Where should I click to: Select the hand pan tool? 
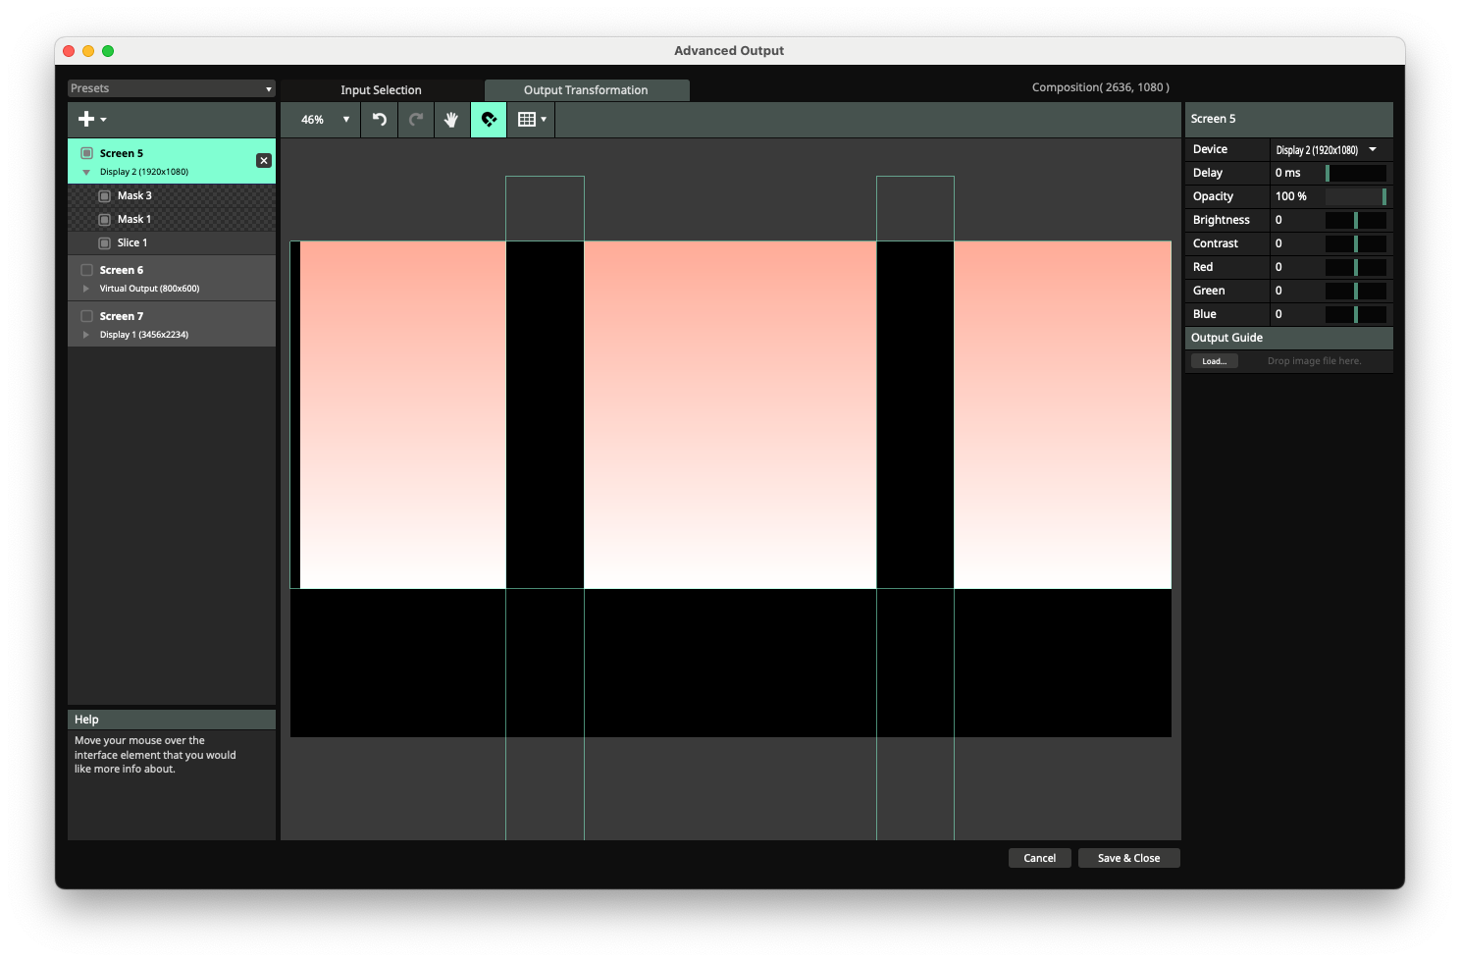[451, 120]
